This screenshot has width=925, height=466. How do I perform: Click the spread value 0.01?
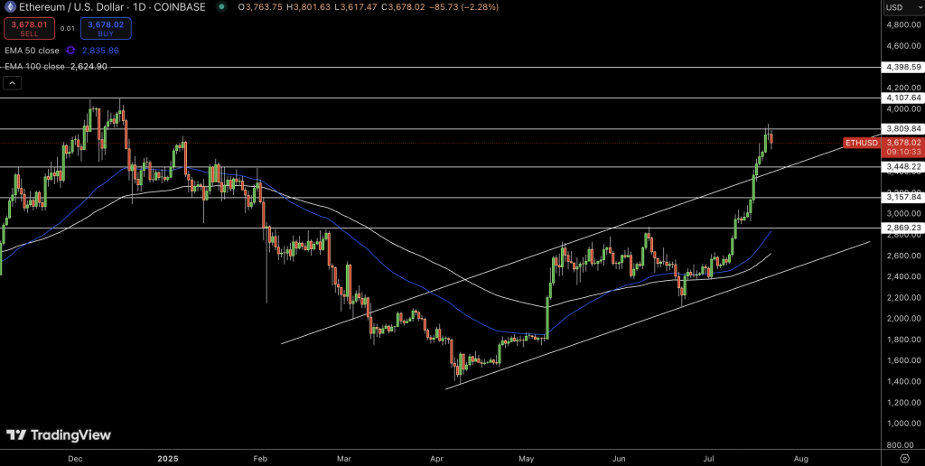67,28
